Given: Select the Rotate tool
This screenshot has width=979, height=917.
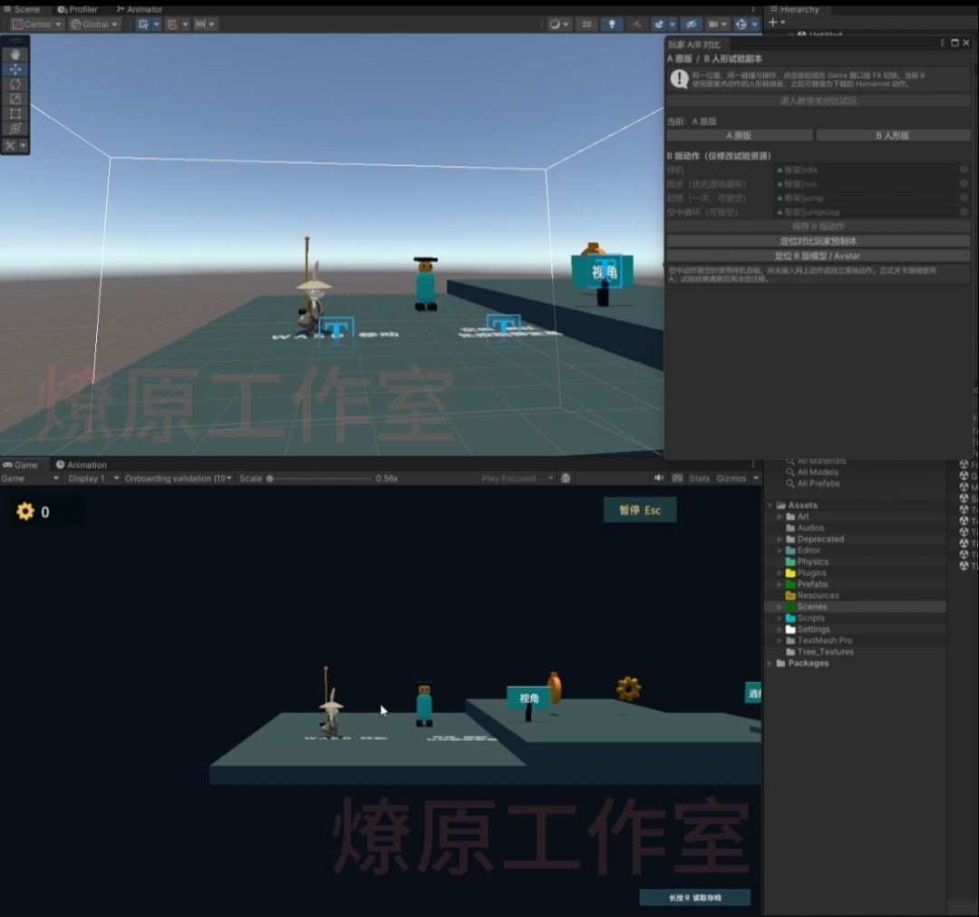Looking at the screenshot, I should point(15,84).
